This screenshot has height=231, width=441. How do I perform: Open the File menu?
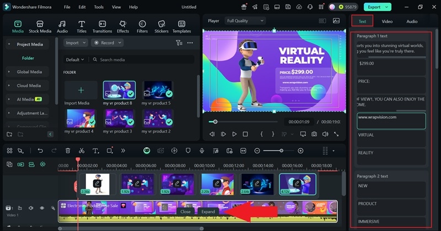coord(67,7)
